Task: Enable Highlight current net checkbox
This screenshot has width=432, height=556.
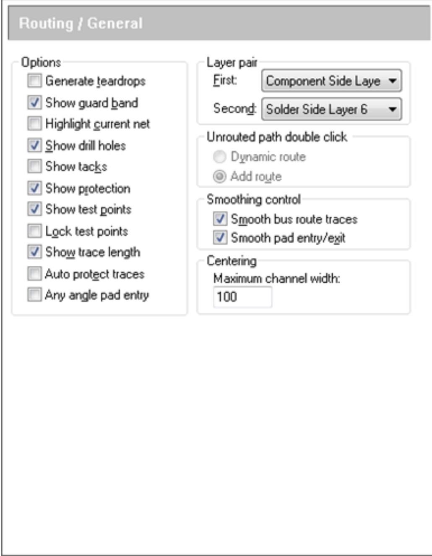Action: pos(34,124)
